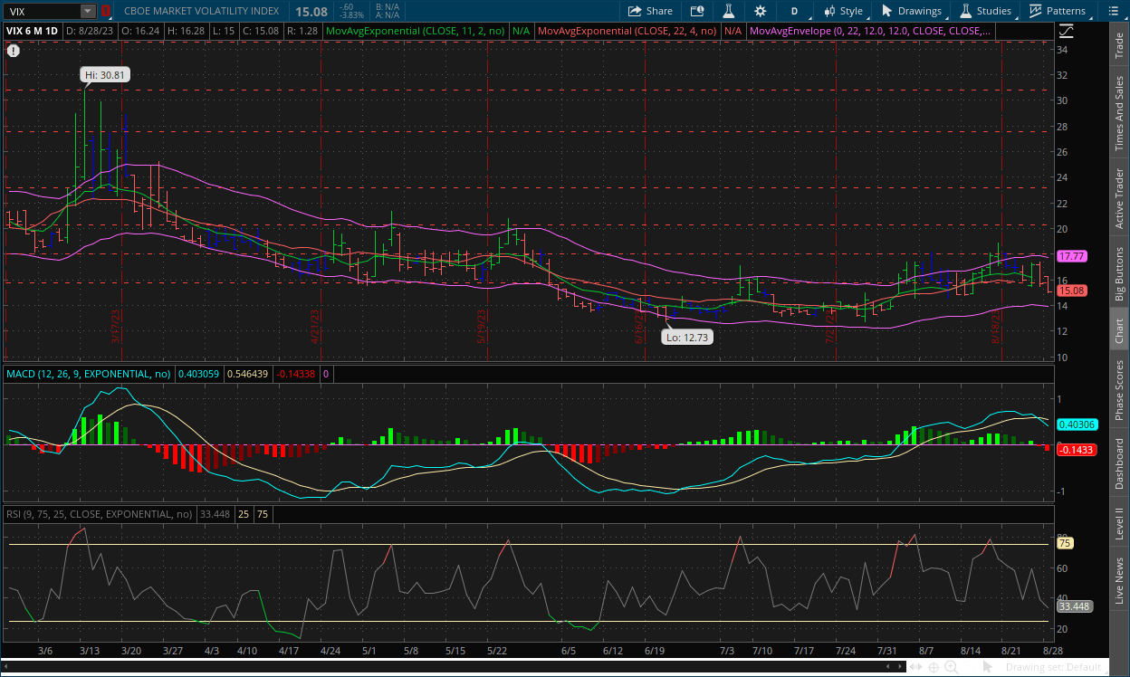Click the Hi: 30.81 price bubble
Image resolution: width=1130 pixels, height=677 pixels.
[x=106, y=76]
